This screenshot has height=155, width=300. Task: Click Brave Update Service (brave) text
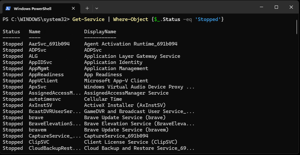pos(125,118)
